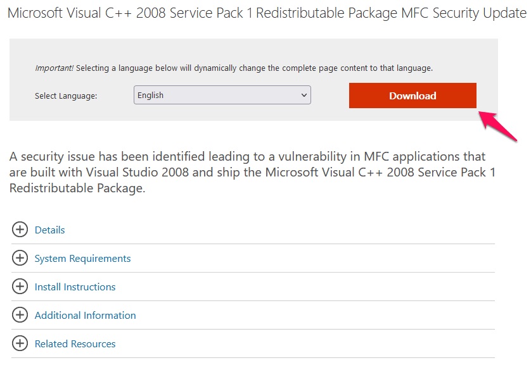Click the security issue description paragraph
This screenshot has width=531, height=377.
252,172
